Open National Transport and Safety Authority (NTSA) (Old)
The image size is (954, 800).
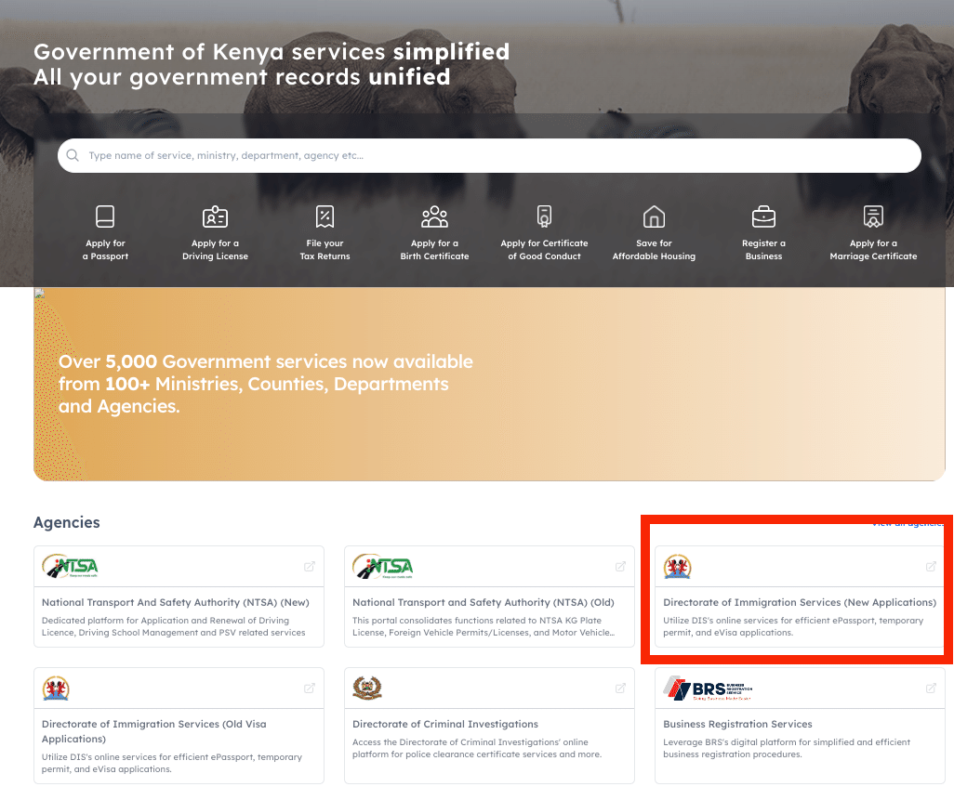coord(484,602)
